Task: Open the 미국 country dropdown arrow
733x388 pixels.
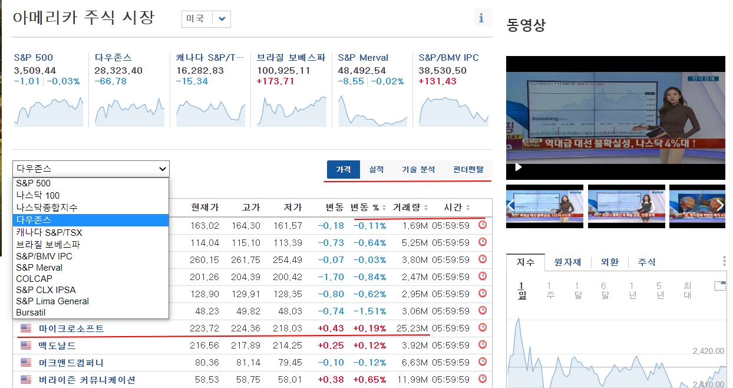Action: pyautogui.click(x=222, y=19)
